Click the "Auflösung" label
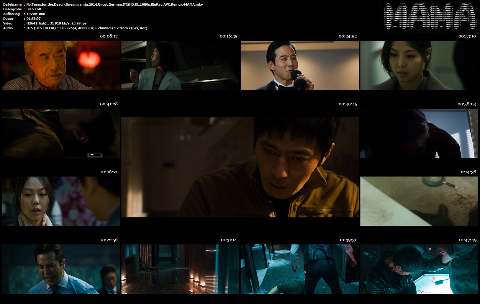This screenshot has width=480, height=304. (x=12, y=14)
